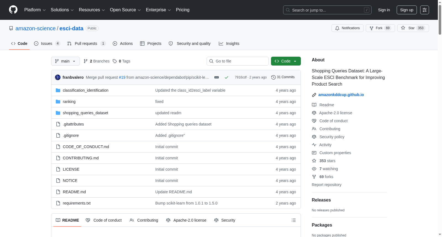Click the Go to file search field
Screen dimensions: 442x237
[x=238, y=61]
